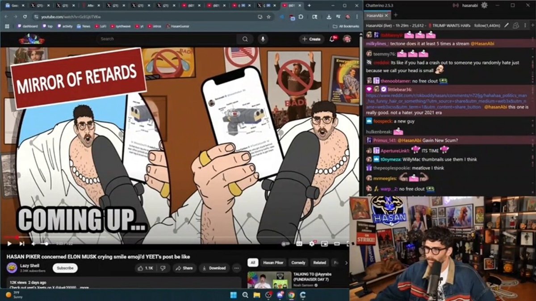Share the YouTube video
The image size is (536, 301).
coord(184,268)
